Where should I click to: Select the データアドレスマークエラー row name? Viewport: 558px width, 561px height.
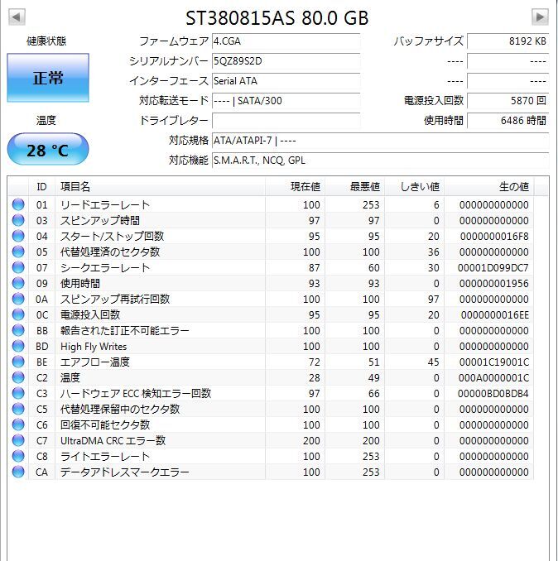[124, 472]
